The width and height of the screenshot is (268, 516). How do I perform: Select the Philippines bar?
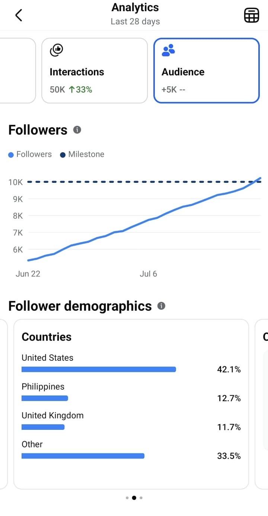45,398
